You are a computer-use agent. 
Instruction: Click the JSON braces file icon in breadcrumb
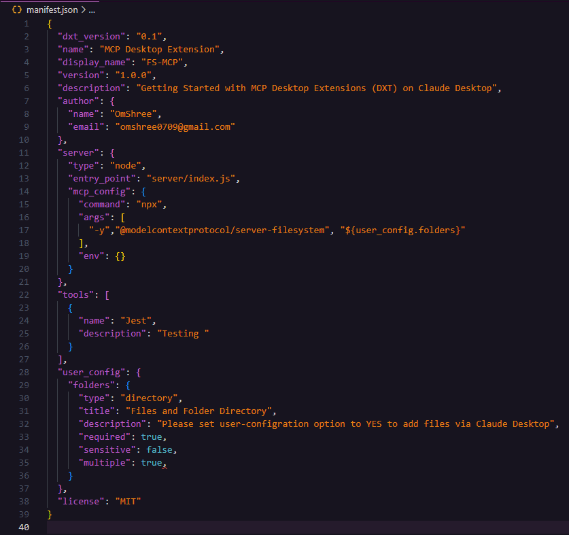(17, 10)
